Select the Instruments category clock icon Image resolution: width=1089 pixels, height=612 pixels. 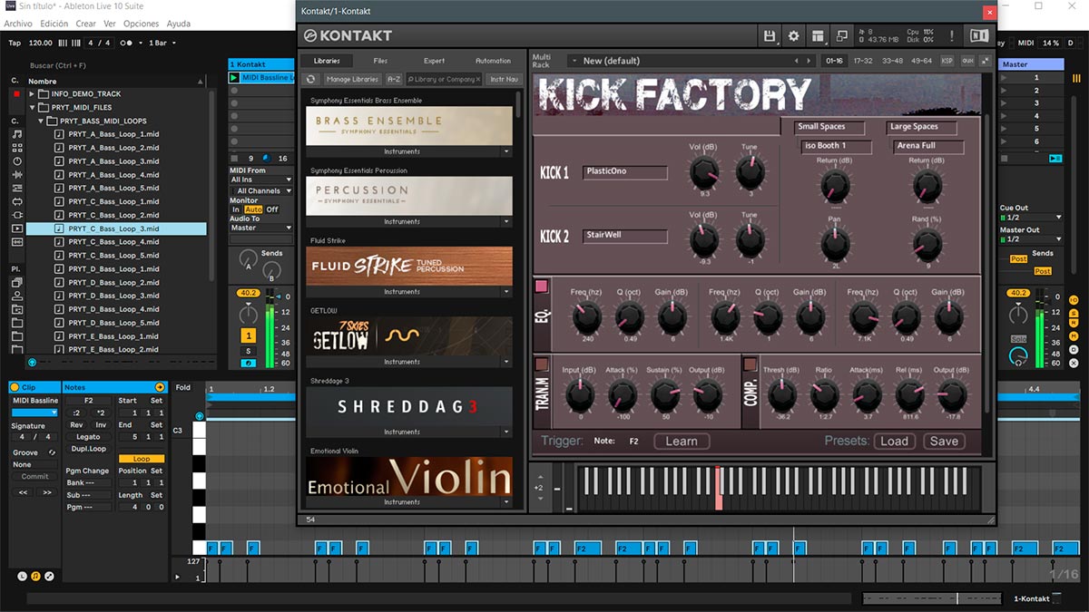pyautogui.click(x=17, y=161)
